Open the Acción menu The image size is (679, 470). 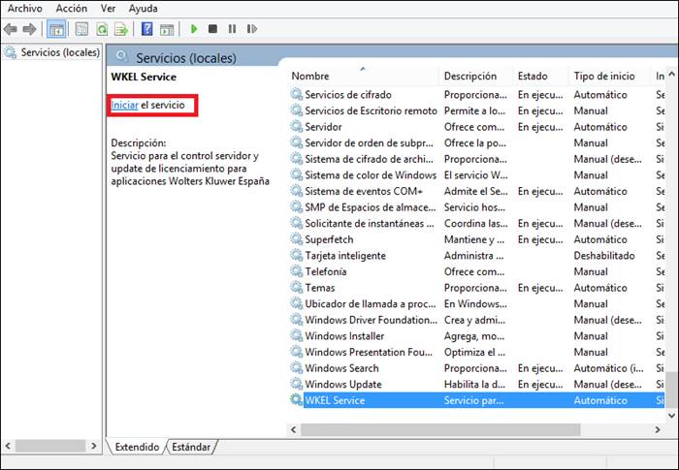(72, 8)
